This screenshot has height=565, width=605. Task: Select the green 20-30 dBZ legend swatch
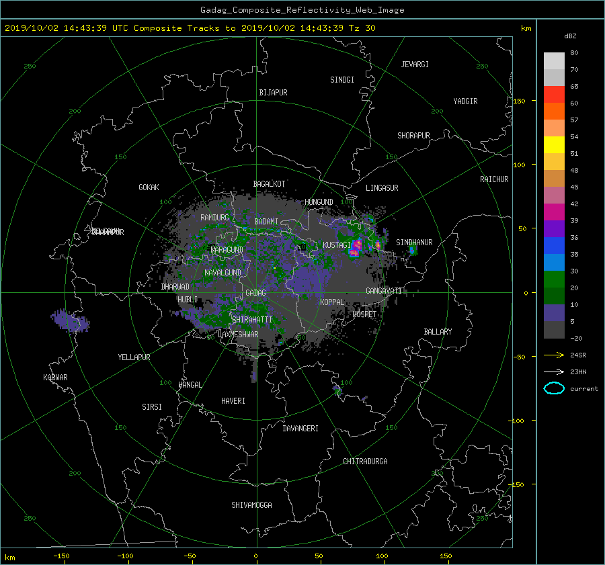[554, 279]
